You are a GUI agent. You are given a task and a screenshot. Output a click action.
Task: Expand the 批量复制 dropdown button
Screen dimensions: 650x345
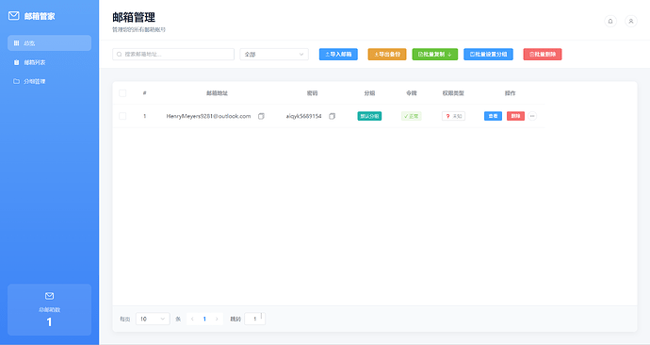click(435, 55)
